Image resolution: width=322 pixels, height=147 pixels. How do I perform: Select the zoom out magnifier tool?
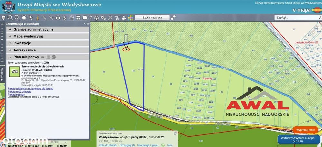[x=17, y=18]
